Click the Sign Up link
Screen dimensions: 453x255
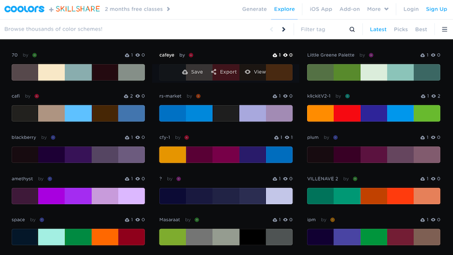click(436, 9)
